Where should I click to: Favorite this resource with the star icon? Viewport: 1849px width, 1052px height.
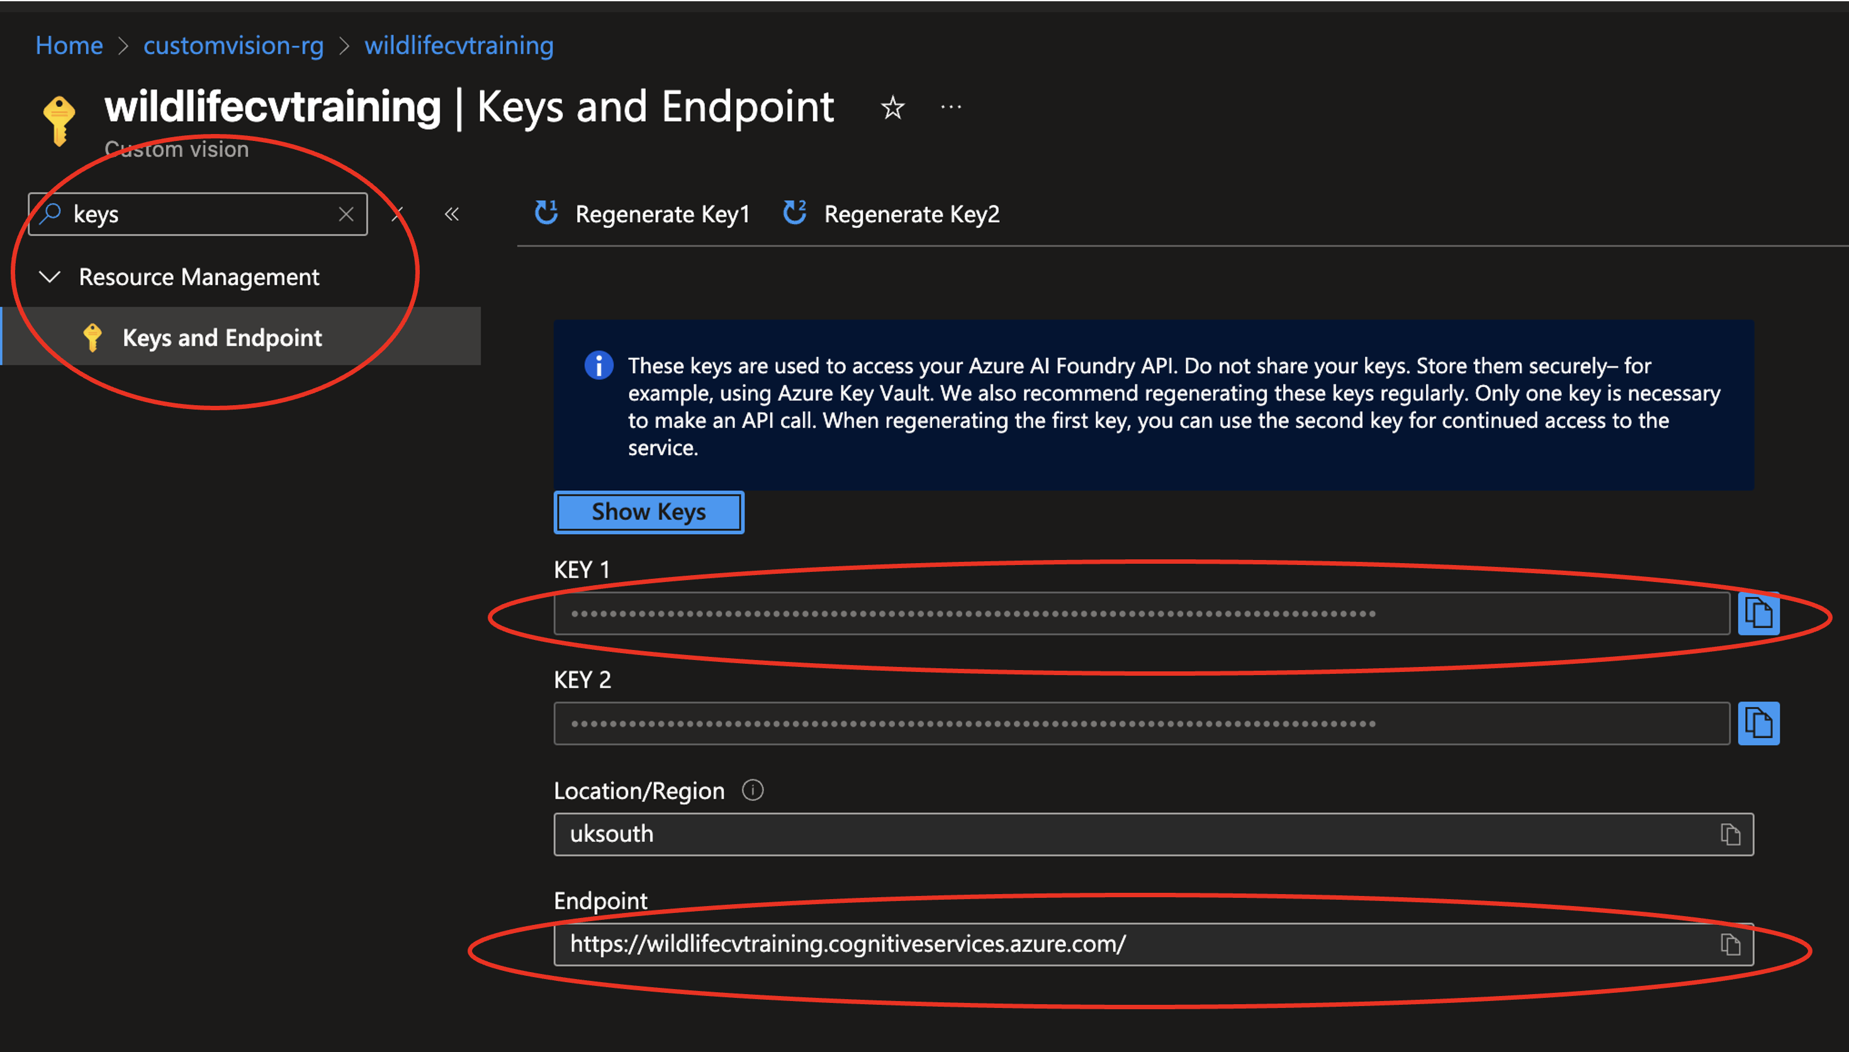click(x=892, y=108)
